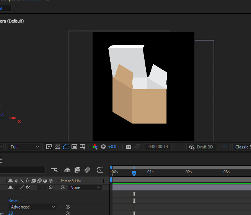This screenshot has width=251, height=215.
Task: Toggle hide shy layers in timeline toolbar
Action: [67, 170]
